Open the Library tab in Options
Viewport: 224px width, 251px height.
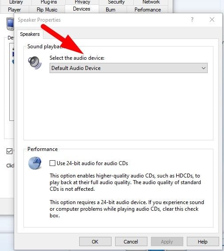point(16,2)
